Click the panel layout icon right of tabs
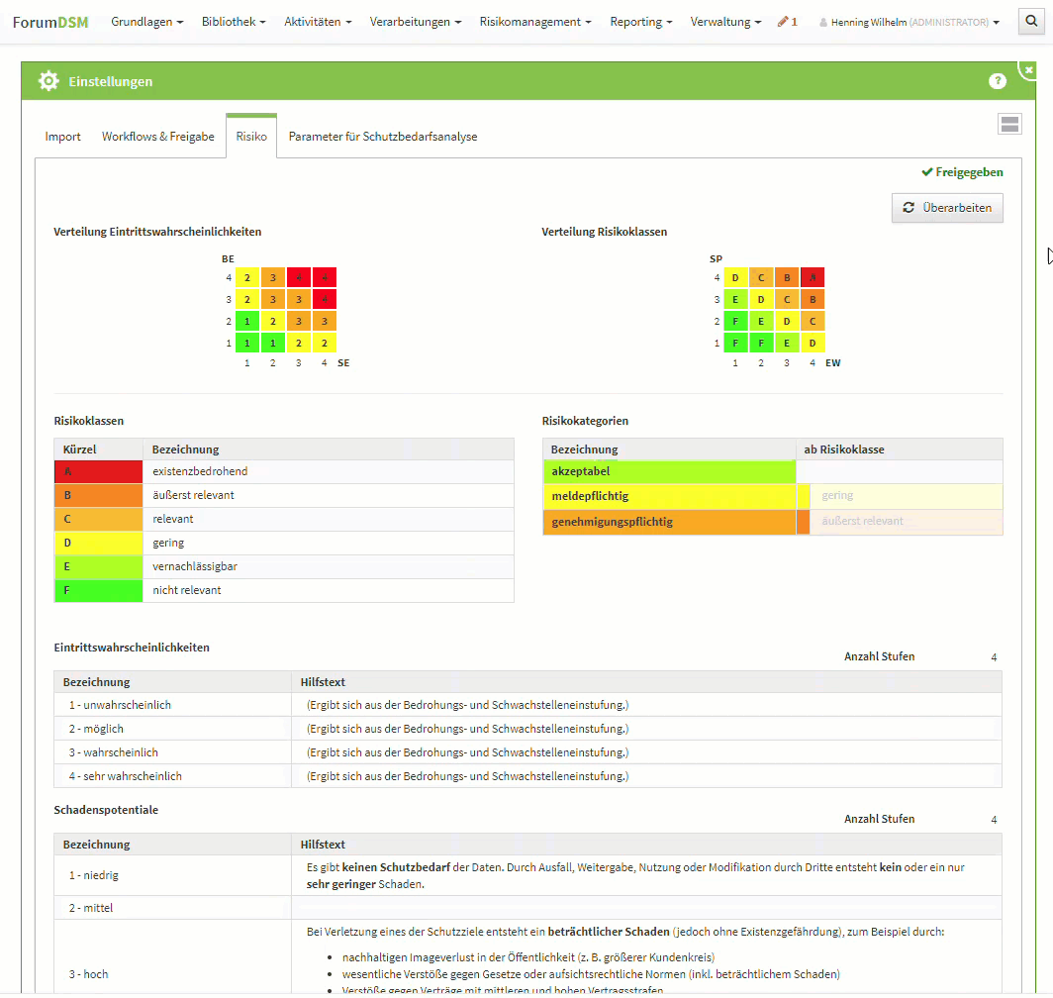The height and width of the screenshot is (998, 1053). pos(1009,124)
